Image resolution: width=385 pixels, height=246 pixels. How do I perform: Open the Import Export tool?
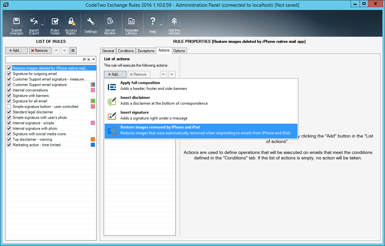tap(34, 25)
